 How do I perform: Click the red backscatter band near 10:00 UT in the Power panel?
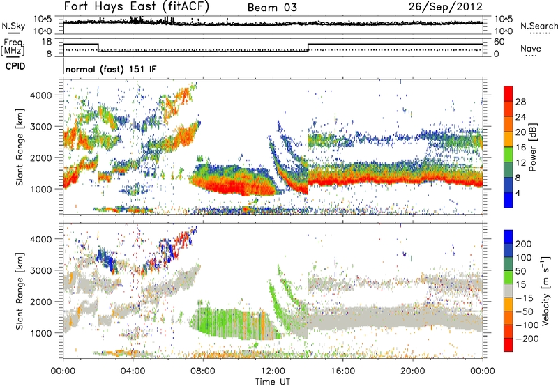coord(238,187)
